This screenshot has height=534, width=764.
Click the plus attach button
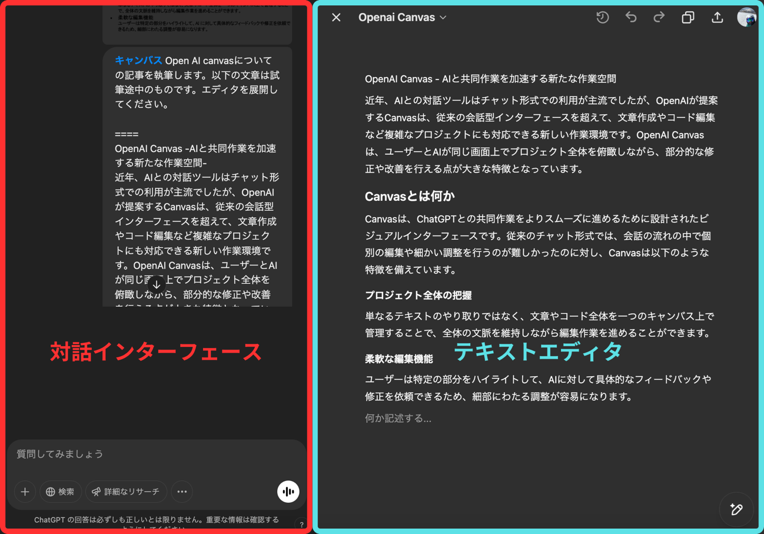pyautogui.click(x=25, y=492)
